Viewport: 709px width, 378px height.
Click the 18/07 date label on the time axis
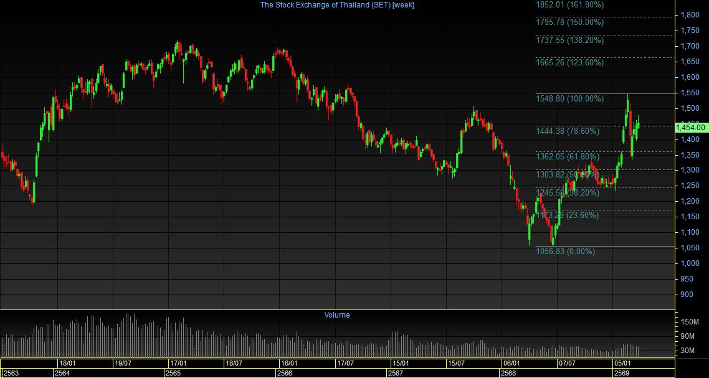[x=234, y=363]
